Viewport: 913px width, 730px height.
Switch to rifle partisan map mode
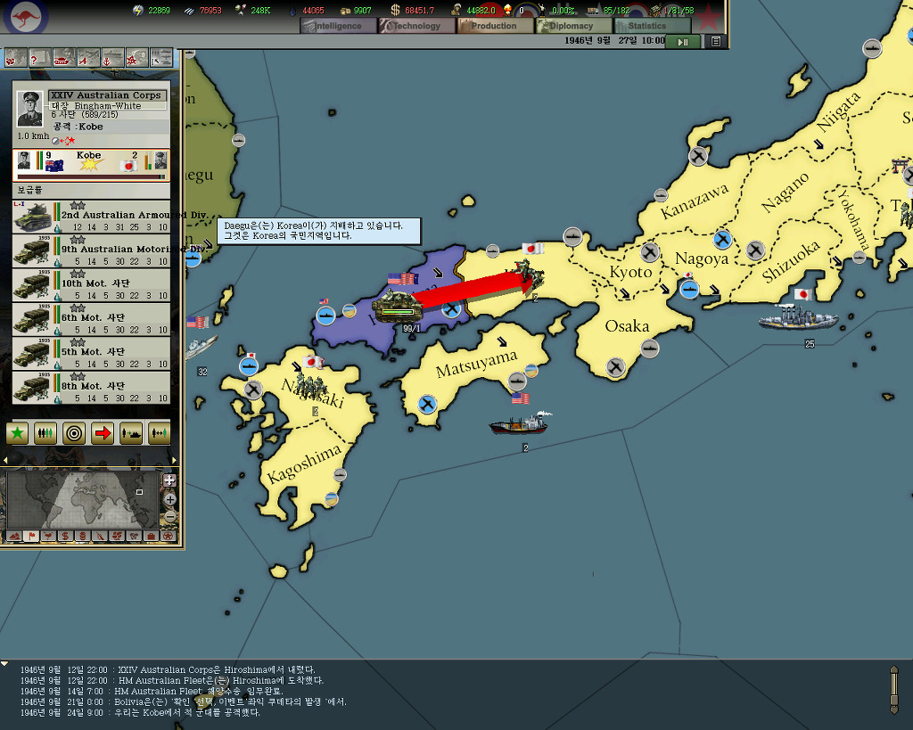click(x=100, y=536)
